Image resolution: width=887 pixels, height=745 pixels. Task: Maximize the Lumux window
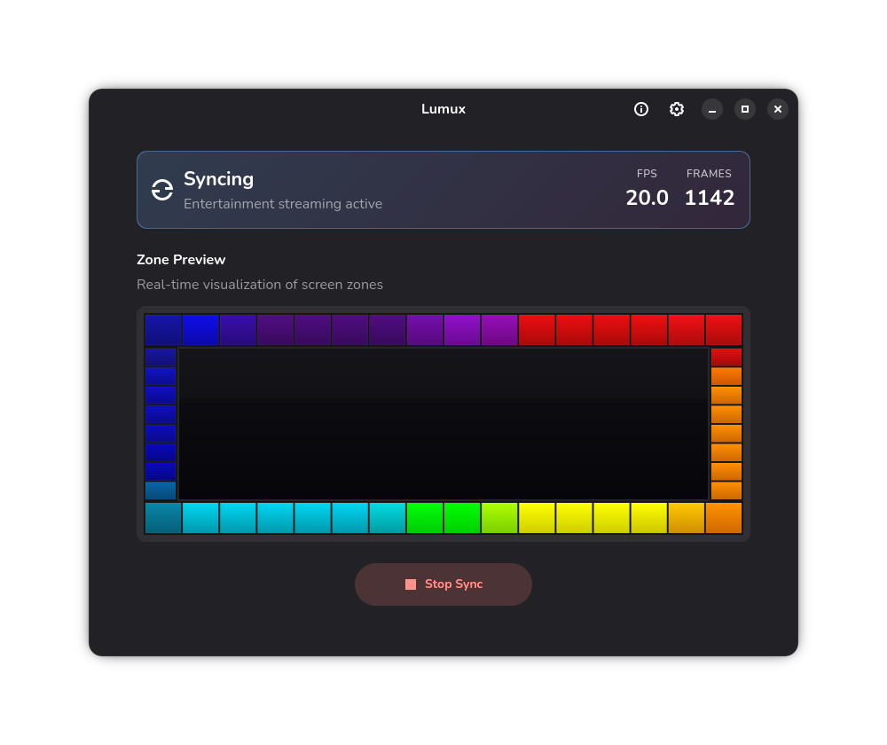745,109
